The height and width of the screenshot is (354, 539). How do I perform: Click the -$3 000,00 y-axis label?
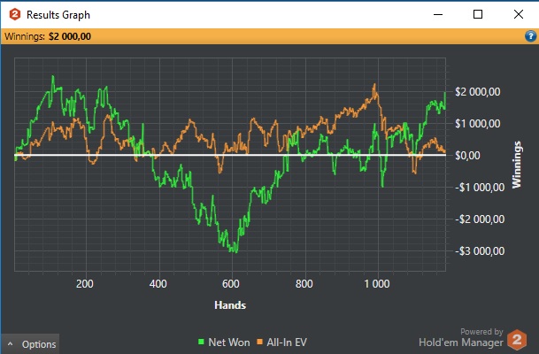pos(480,250)
